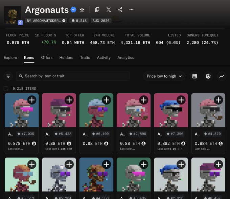Click the Ethereum chain badge on avatar
Screen dimensions: 230x199
[x=20, y=23]
